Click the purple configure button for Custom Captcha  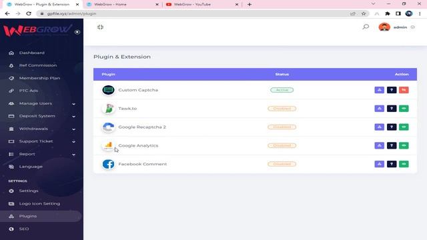click(379, 90)
